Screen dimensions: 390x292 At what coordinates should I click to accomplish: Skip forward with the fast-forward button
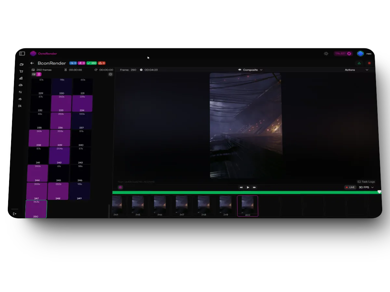[x=254, y=187]
